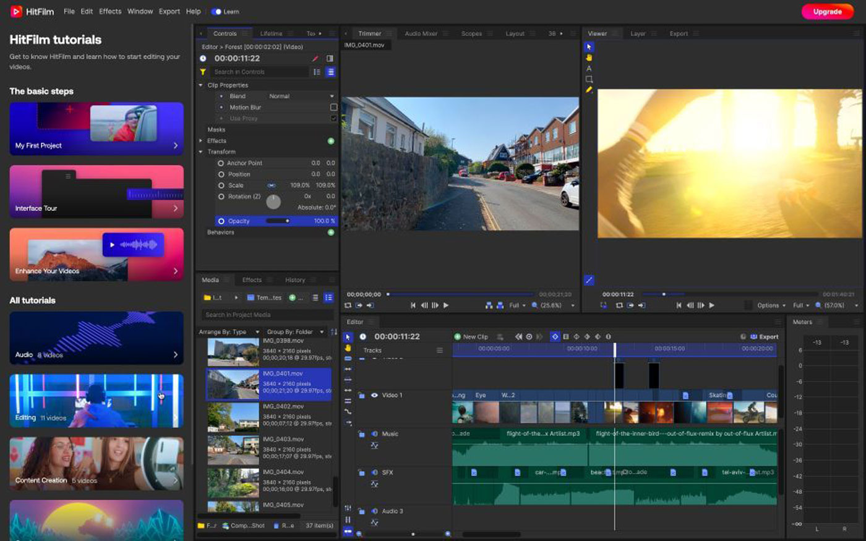Open the Viewer Options dropdown
The width and height of the screenshot is (866, 541).
(x=771, y=305)
